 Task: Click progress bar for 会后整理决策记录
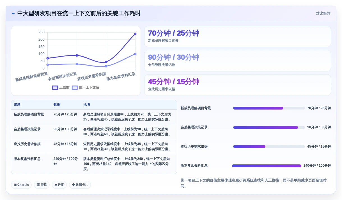[x=269, y=127]
